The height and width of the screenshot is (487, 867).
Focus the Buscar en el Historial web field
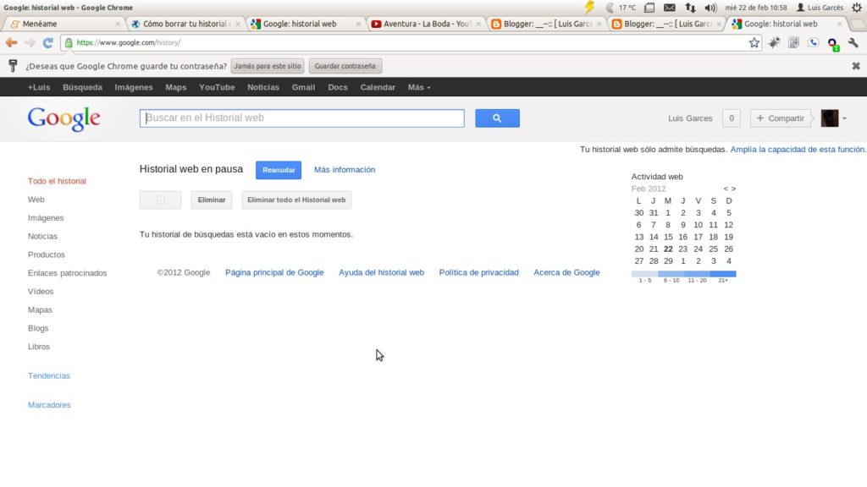click(302, 118)
